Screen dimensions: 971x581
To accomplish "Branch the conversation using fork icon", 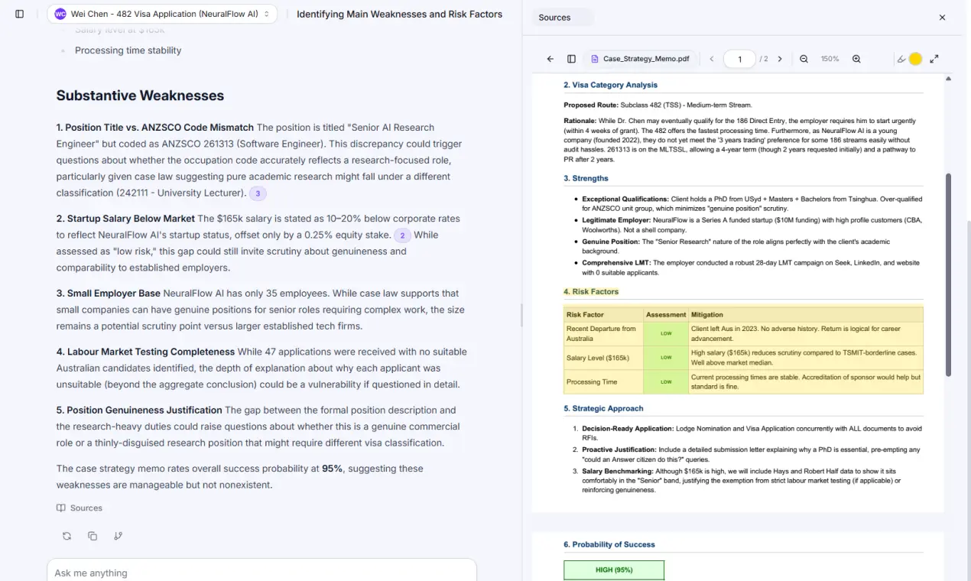I will click(118, 536).
